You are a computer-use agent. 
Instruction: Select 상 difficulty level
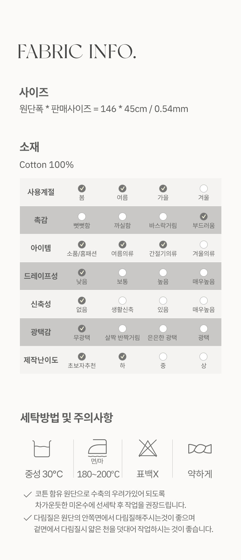click(203, 357)
